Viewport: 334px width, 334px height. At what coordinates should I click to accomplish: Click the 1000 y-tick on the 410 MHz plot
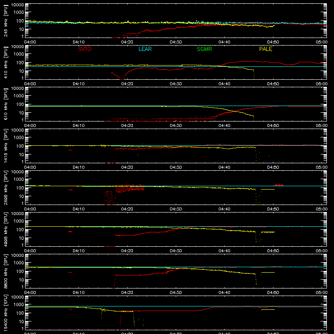point(19,54)
